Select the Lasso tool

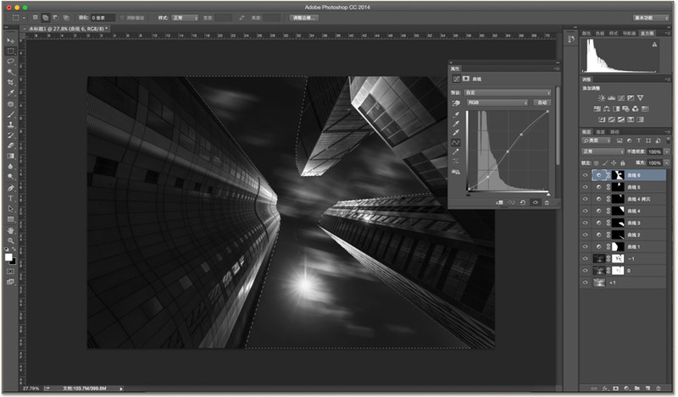(10, 61)
